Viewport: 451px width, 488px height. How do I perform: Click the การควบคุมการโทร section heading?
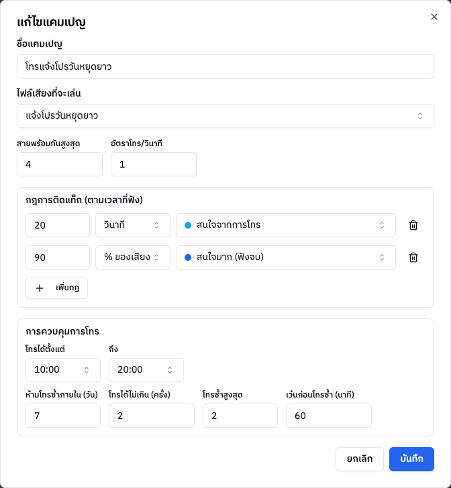62,331
